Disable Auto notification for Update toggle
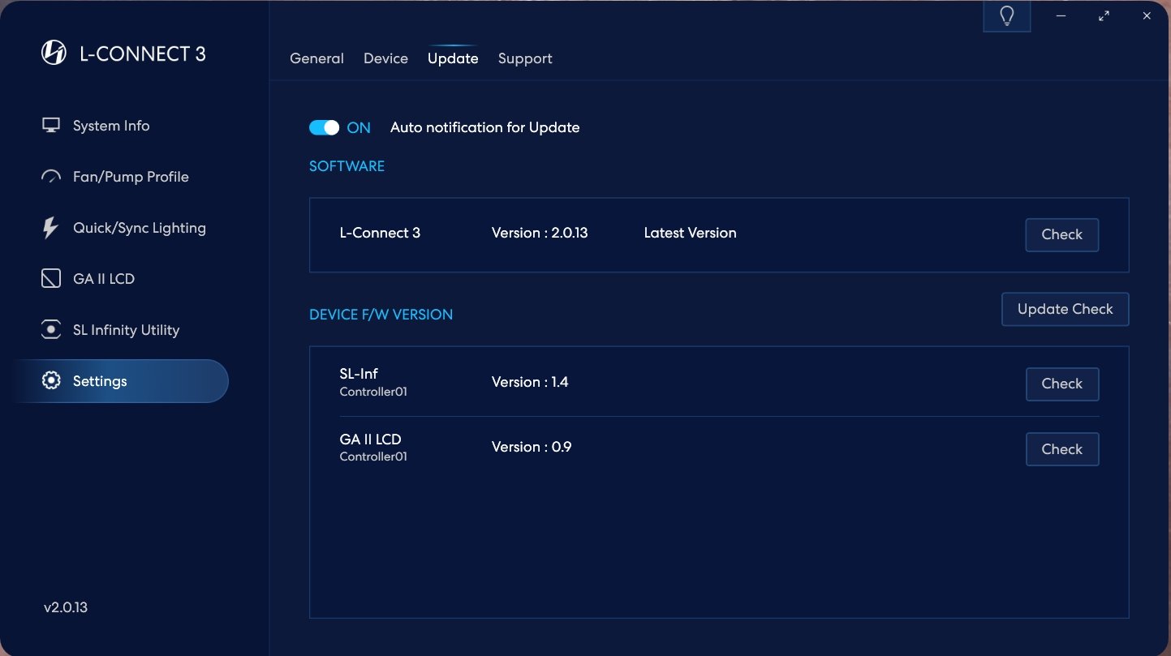This screenshot has height=656, width=1171. pos(324,128)
